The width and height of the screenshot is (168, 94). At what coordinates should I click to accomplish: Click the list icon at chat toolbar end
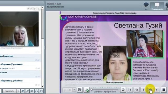point(41,91)
